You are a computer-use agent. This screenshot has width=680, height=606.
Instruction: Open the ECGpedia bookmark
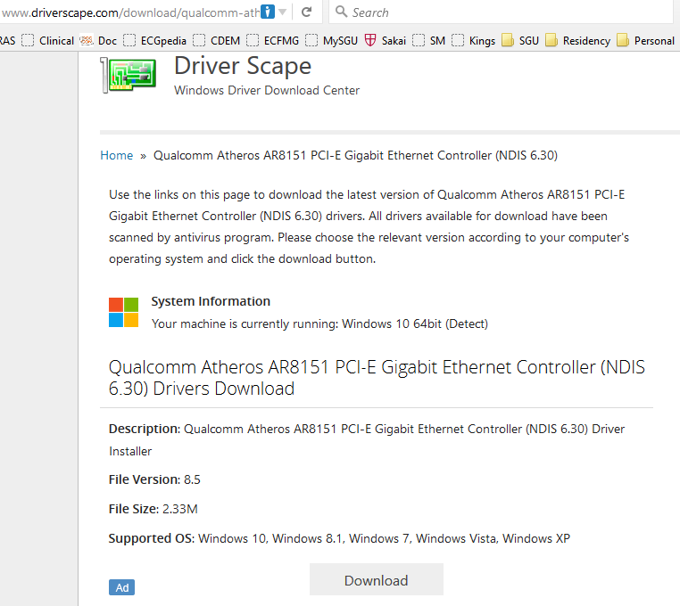(x=154, y=41)
